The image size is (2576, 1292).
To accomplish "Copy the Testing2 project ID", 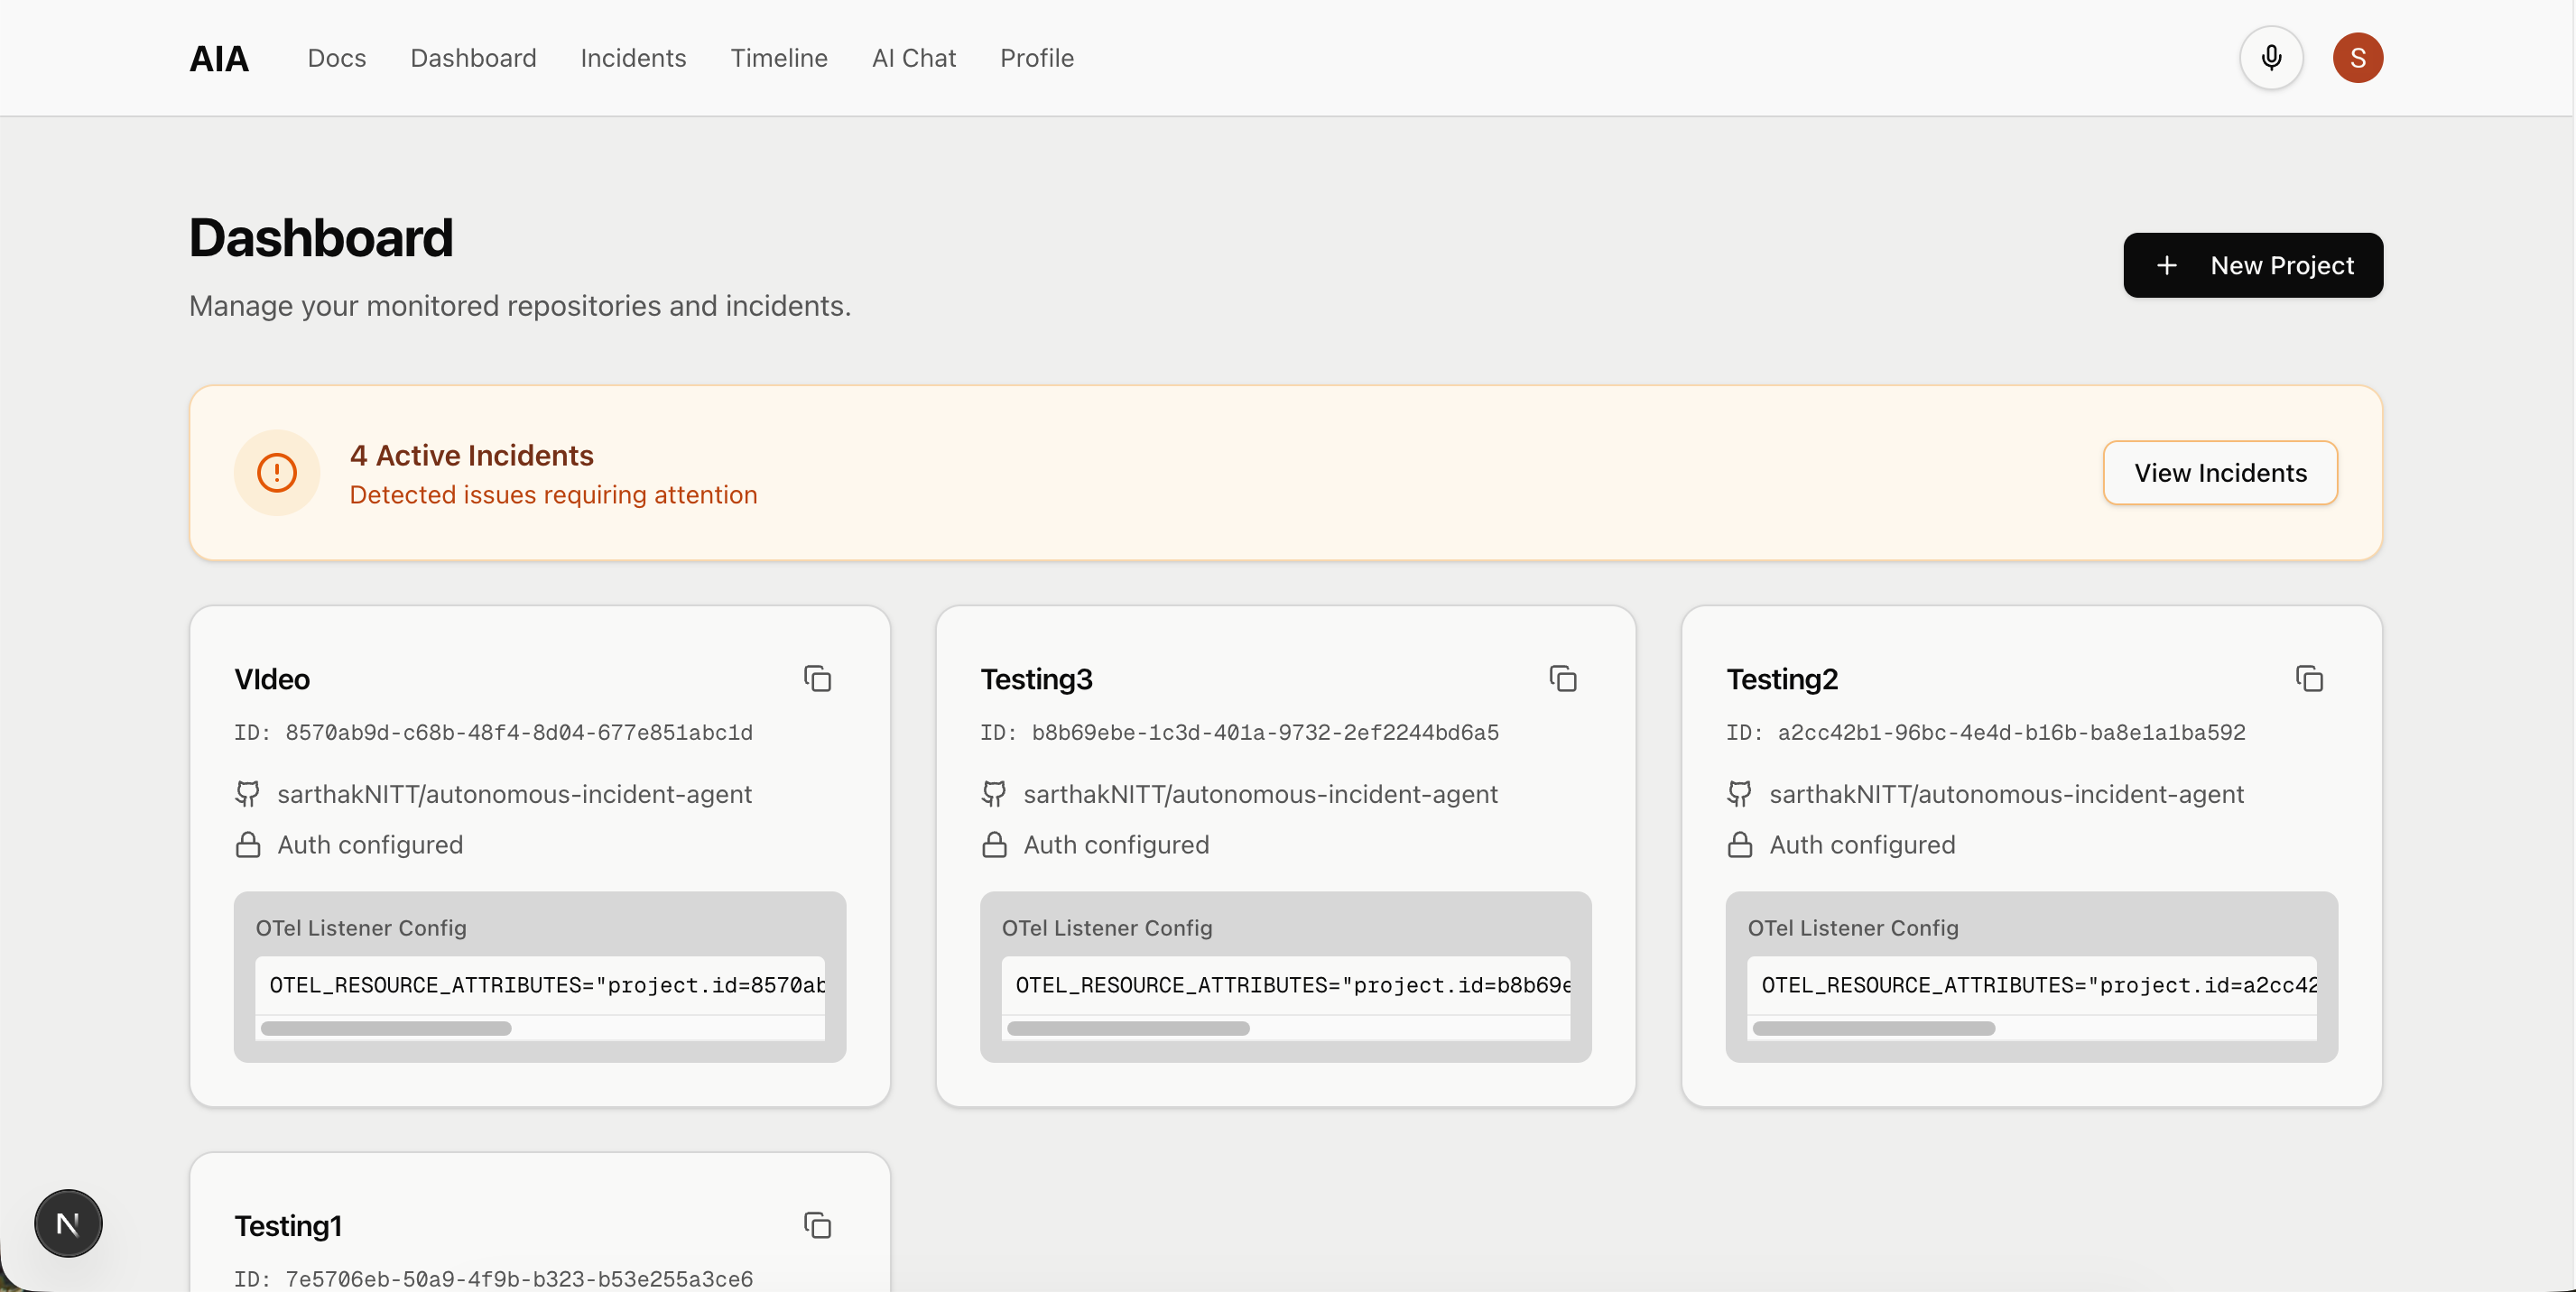I will pyautogui.click(x=2308, y=678).
